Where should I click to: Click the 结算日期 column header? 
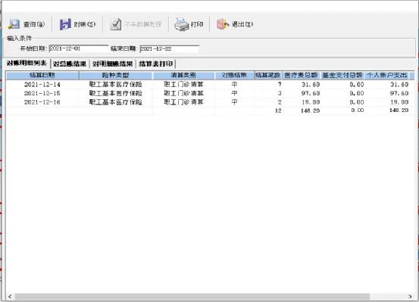tap(42, 75)
